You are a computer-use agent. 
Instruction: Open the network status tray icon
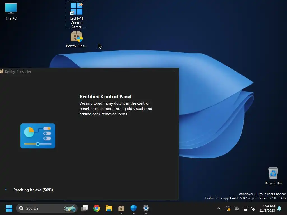(246, 208)
